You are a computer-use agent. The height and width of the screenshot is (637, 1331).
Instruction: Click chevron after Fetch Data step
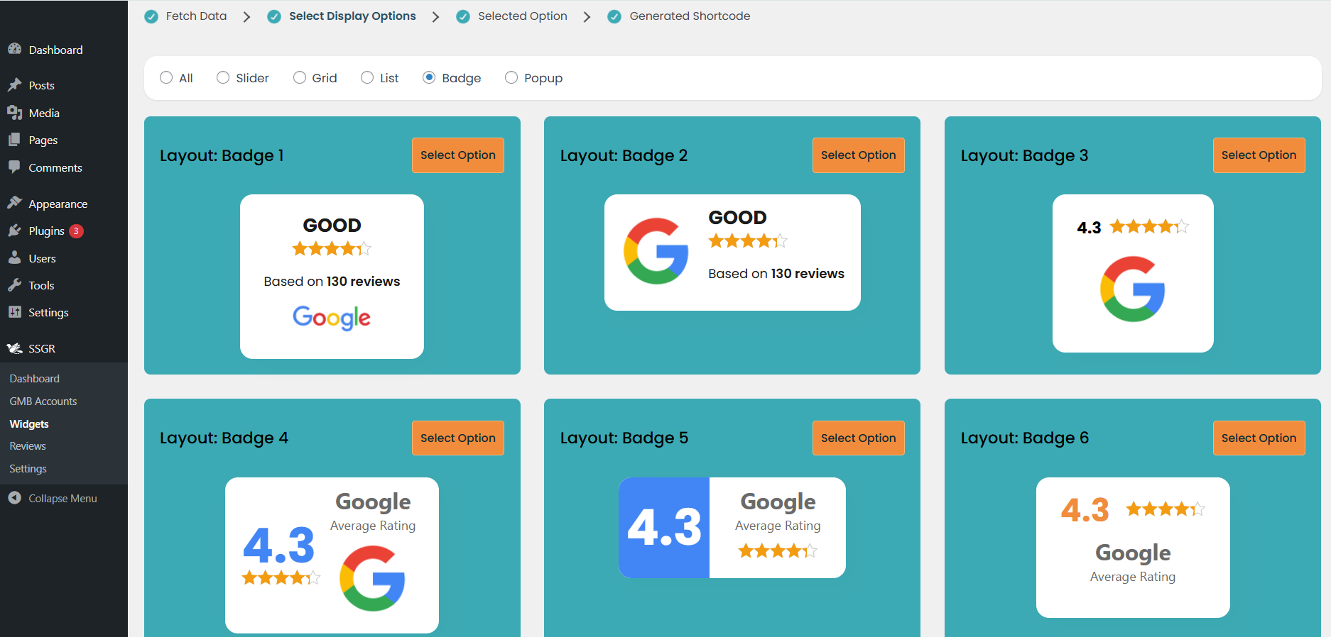(246, 16)
